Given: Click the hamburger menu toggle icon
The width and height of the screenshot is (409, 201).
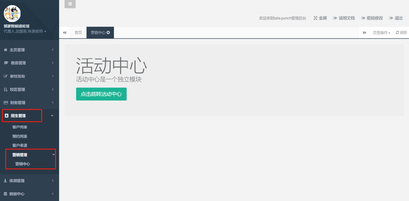Looking at the screenshot, I should (x=70, y=4).
